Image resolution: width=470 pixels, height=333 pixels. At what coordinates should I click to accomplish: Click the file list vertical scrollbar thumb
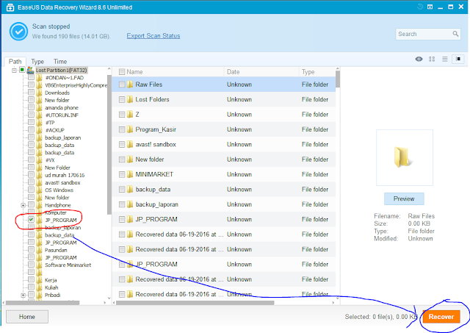(x=338, y=79)
